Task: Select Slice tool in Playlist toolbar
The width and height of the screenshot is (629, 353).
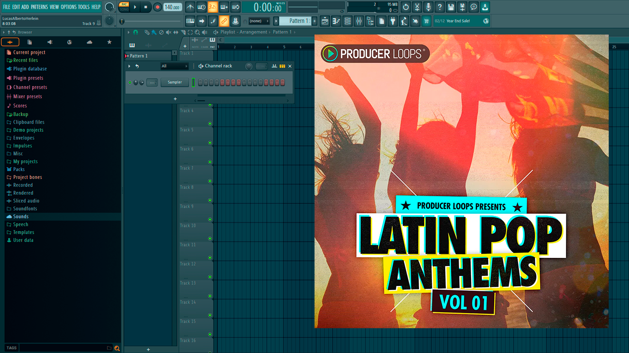Action: coord(182,32)
